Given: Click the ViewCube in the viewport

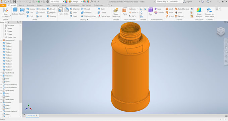Looking at the screenshot, I should pyautogui.click(x=221, y=31).
